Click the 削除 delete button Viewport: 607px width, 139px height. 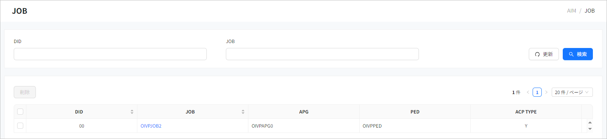[25, 92]
